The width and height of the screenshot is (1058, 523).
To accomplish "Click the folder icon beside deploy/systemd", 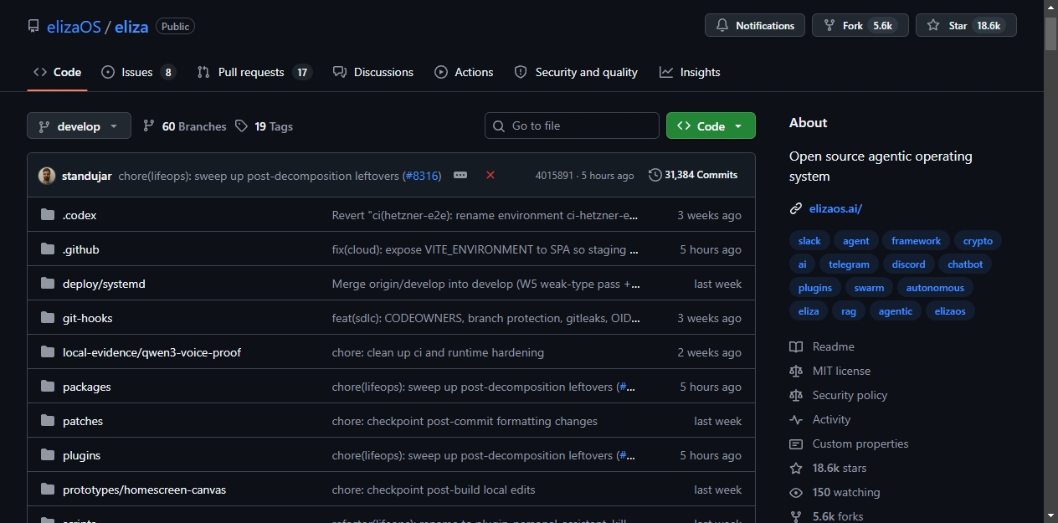I will 48,284.
